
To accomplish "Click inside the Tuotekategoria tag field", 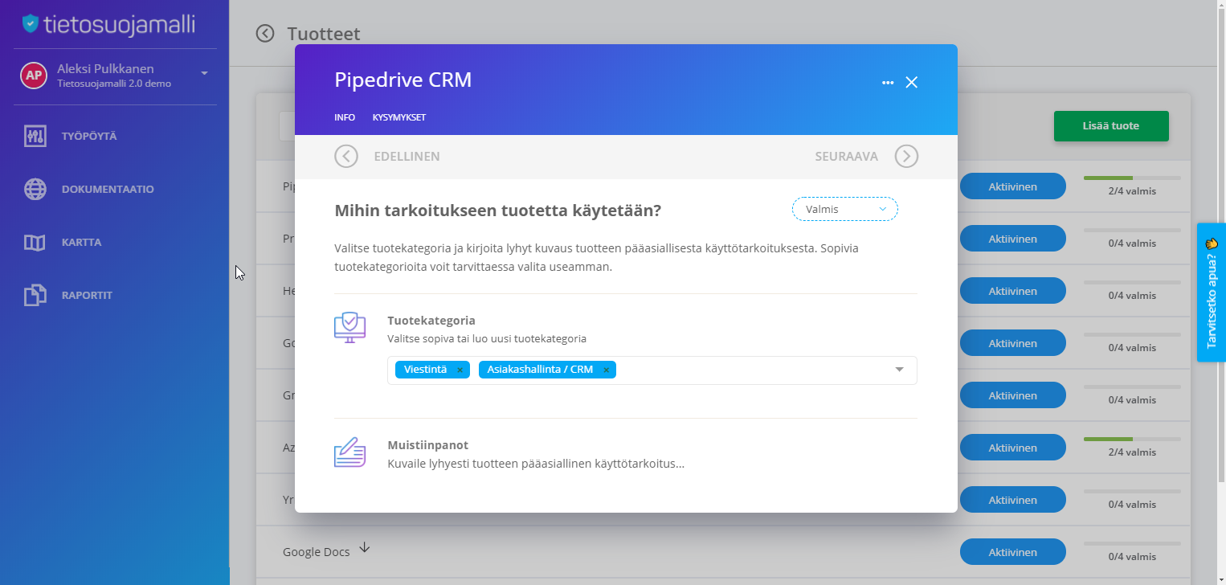I will point(652,370).
